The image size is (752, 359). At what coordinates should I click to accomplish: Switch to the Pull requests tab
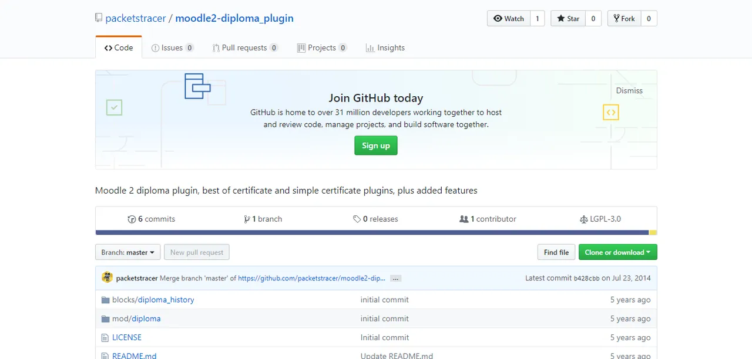click(246, 48)
